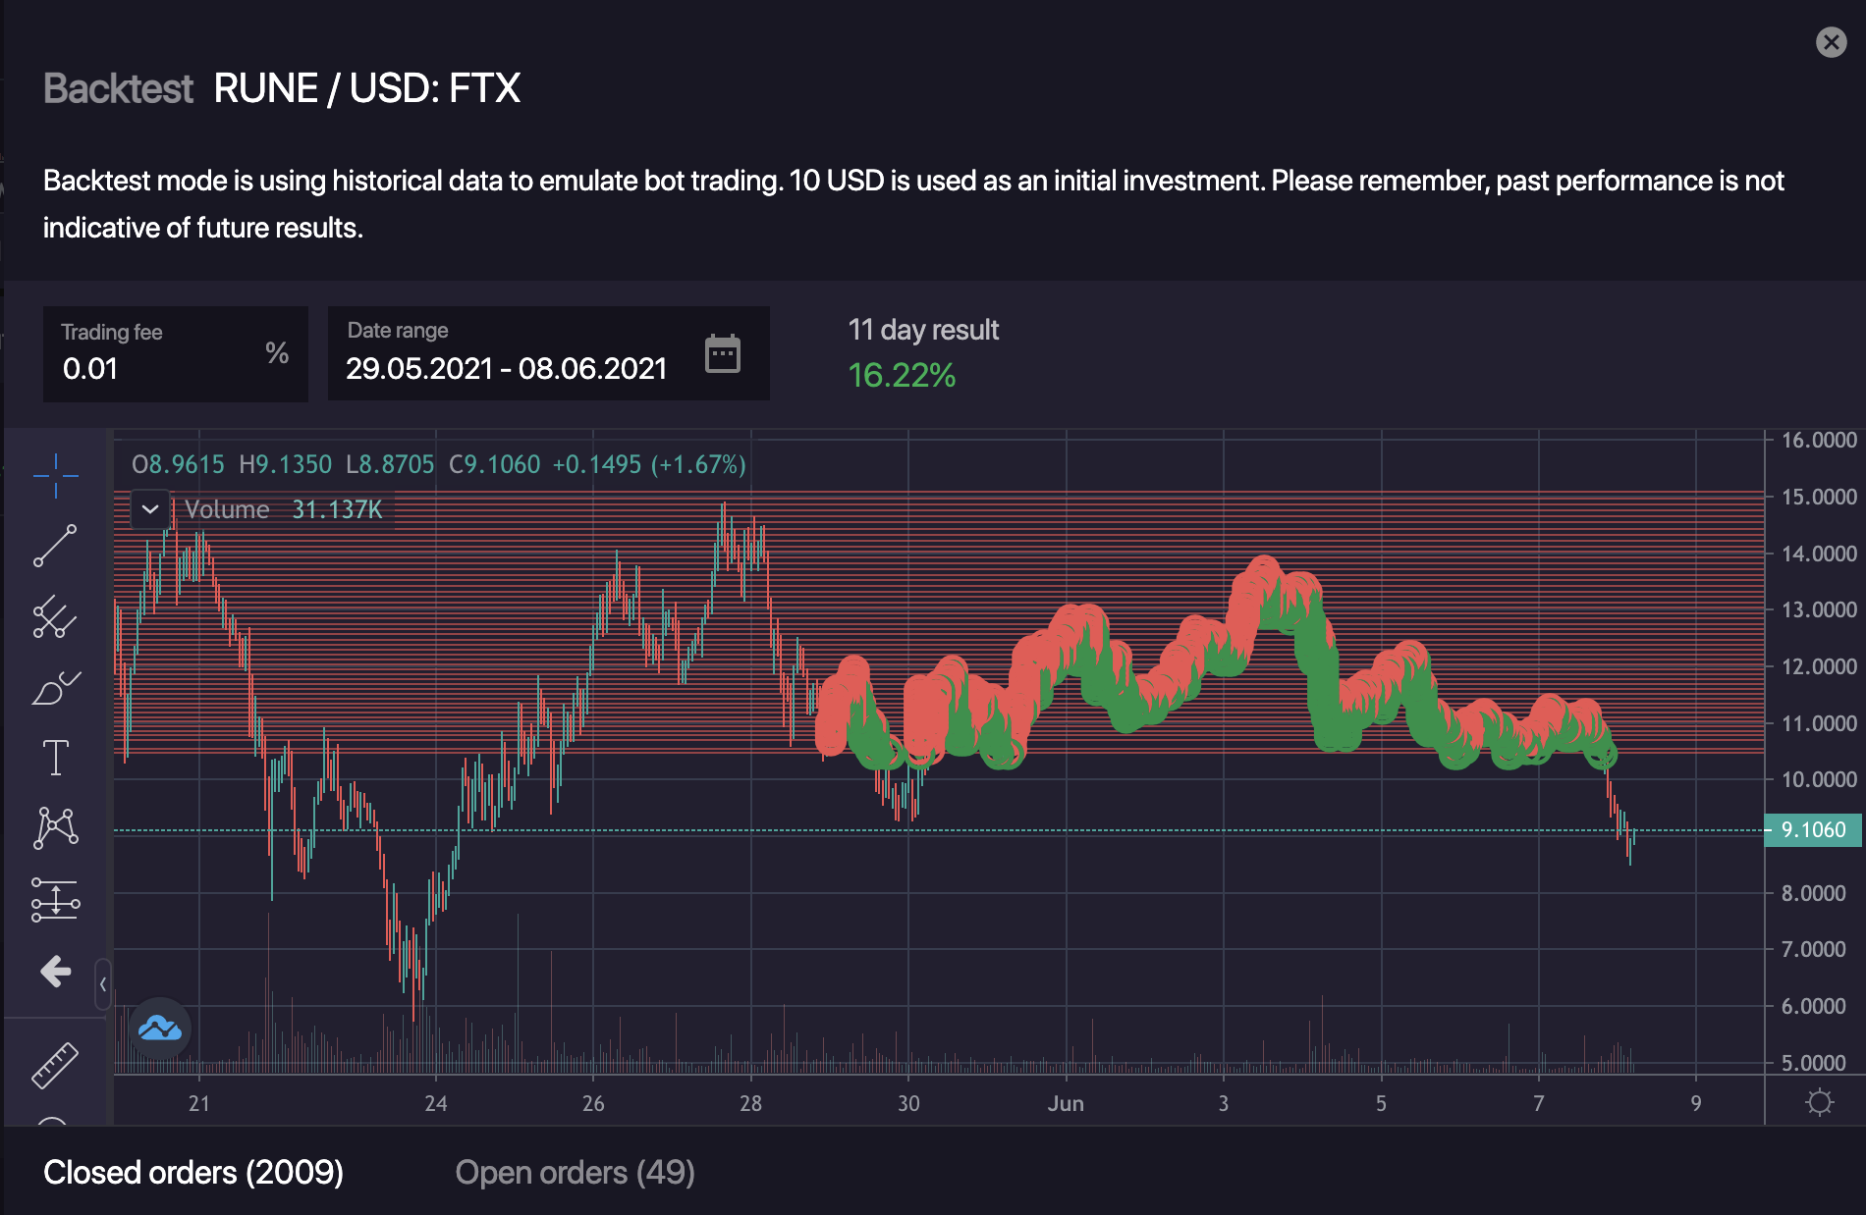Select the trend line drawing tool
This screenshot has height=1215, width=1866.
pyautogui.click(x=55, y=546)
